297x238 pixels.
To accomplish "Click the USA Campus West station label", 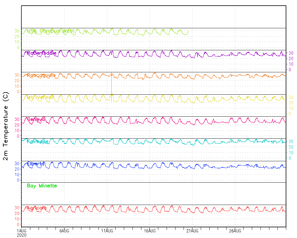I will pyautogui.click(x=50, y=31).
